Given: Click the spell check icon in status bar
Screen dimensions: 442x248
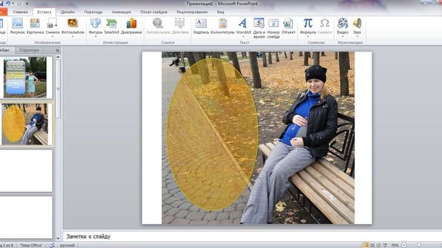Looking at the screenshot, I should click(x=52, y=245).
